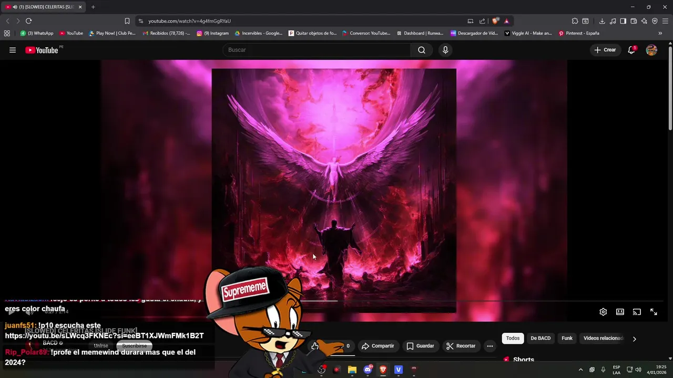Viewport: 673px width, 378px height.
Task: Open File Explorer from taskbar
Action: [352, 370]
